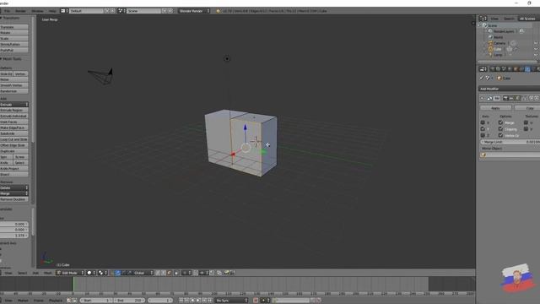Click the Translate button in Transform panel

13,27
